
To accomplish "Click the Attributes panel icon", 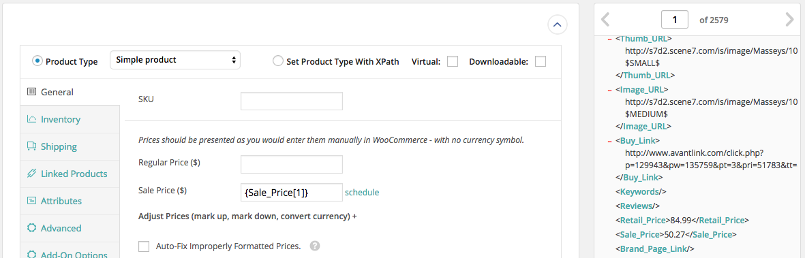I will pos(31,201).
